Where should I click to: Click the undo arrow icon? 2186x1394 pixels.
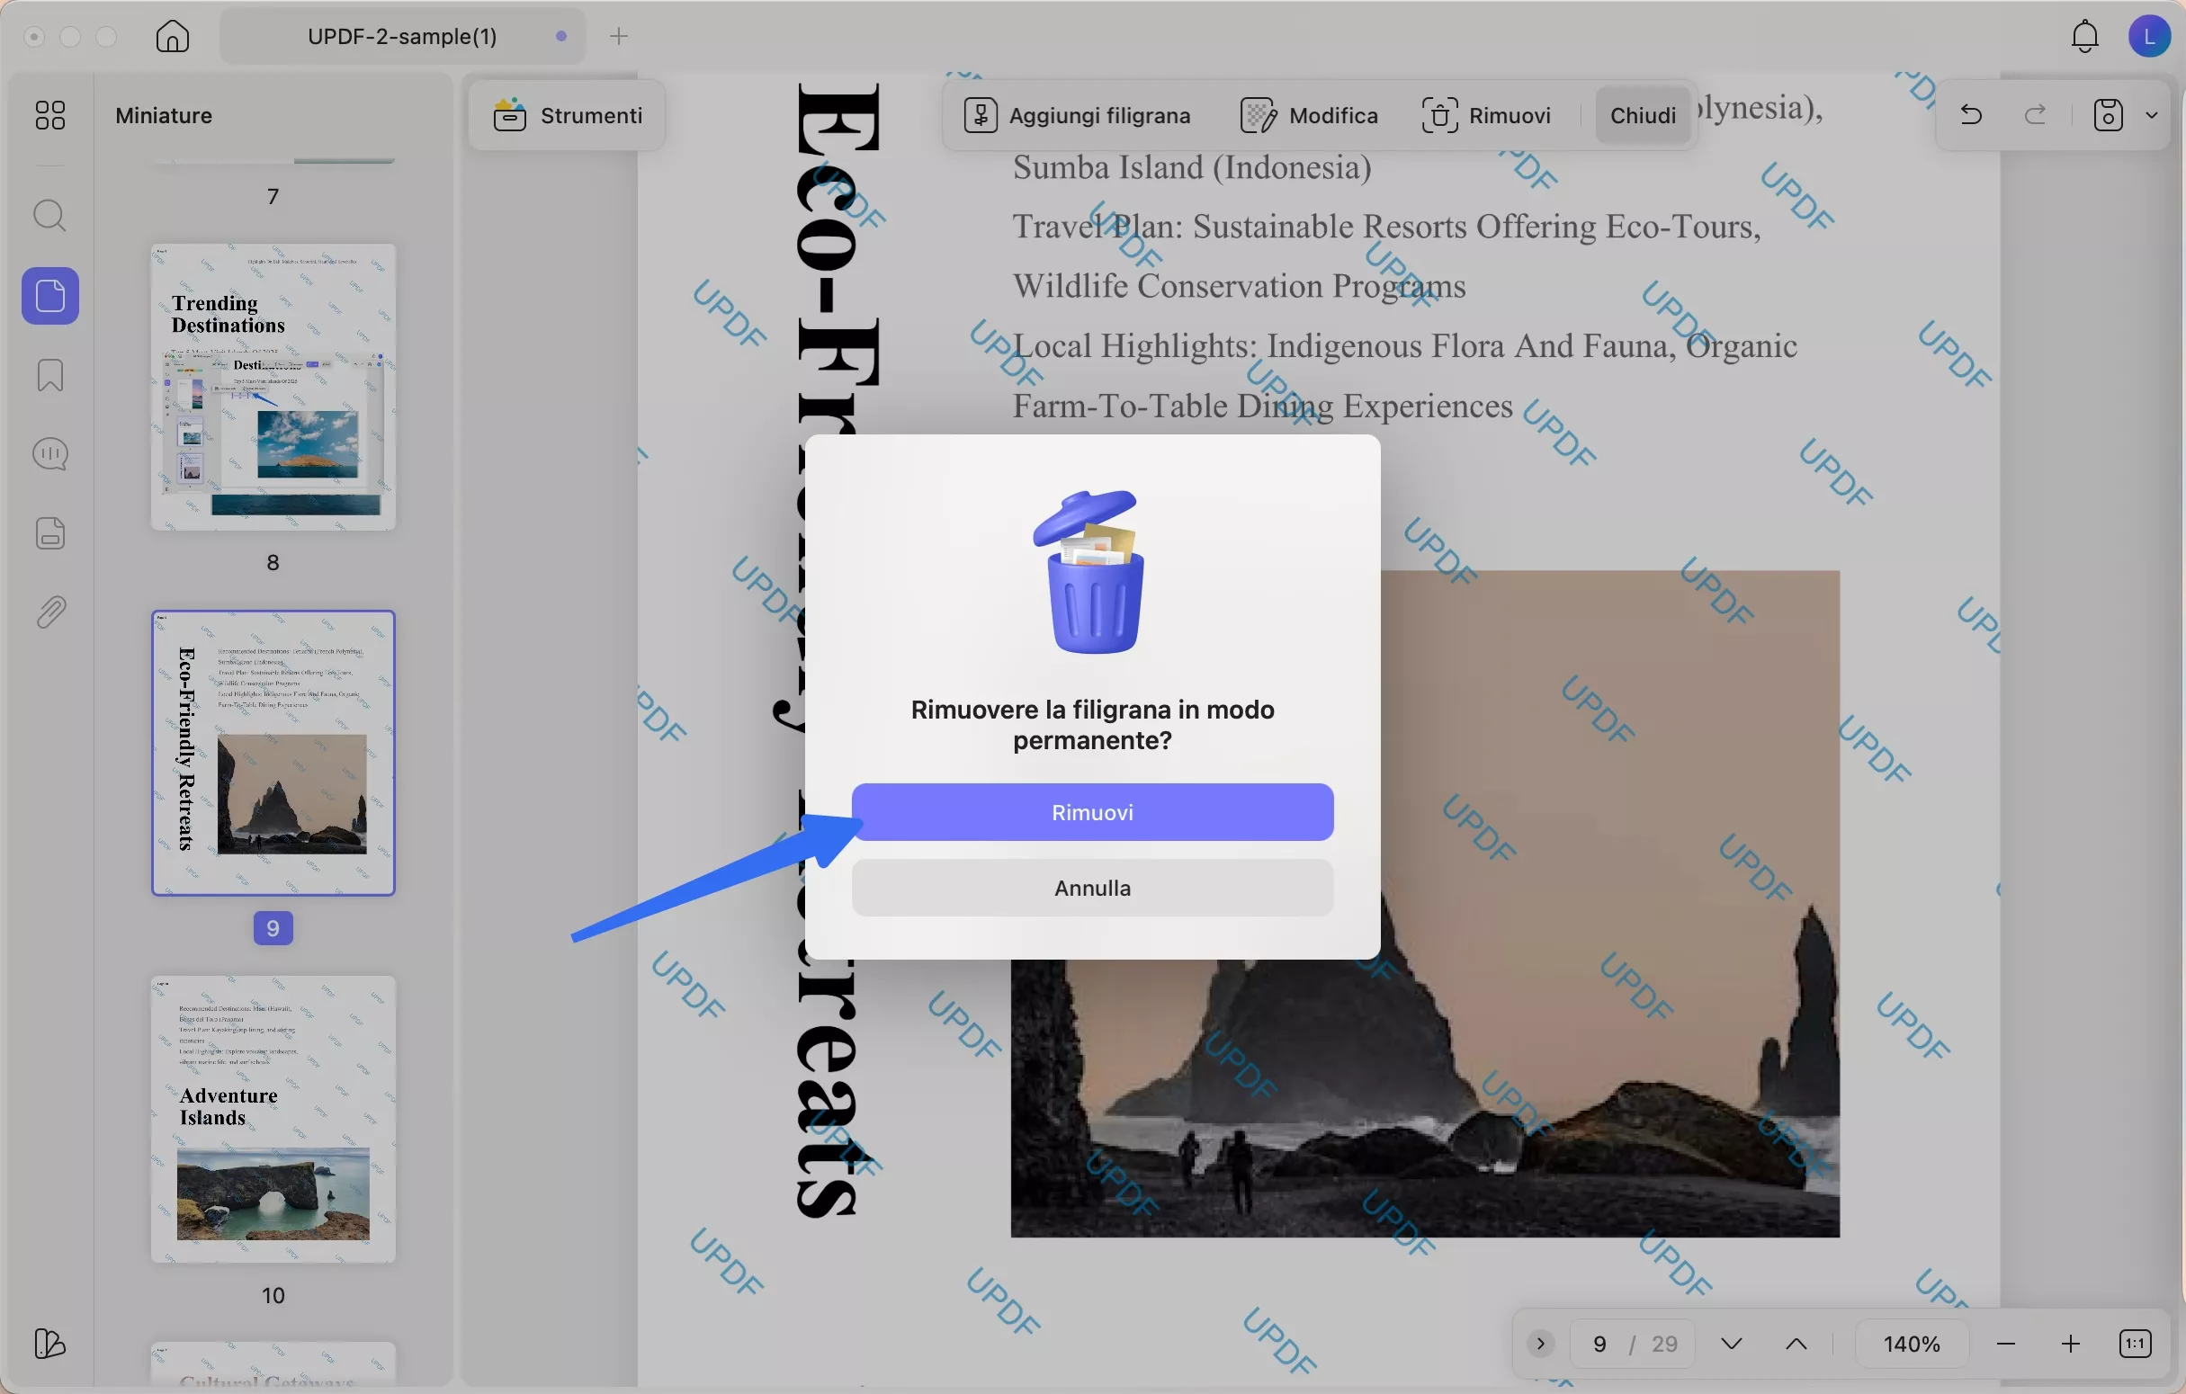(x=1971, y=115)
